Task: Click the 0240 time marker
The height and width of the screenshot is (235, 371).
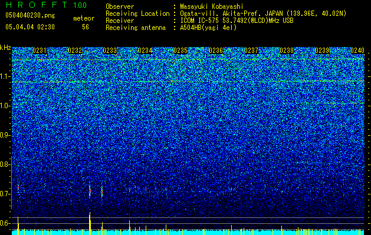Action: pyautogui.click(x=357, y=51)
